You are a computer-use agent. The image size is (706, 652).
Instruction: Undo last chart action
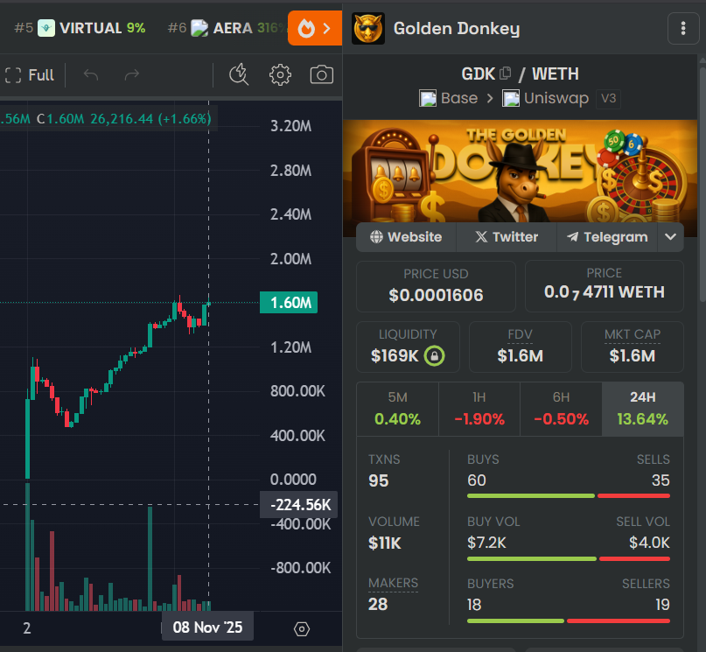click(x=91, y=74)
